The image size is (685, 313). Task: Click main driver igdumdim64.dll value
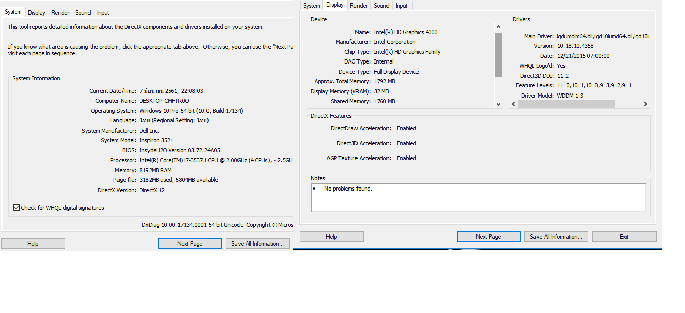pos(604,36)
